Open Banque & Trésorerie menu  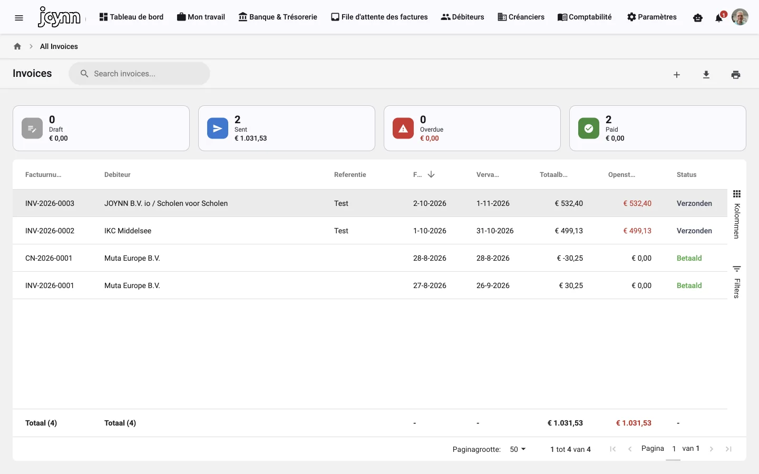point(278,17)
